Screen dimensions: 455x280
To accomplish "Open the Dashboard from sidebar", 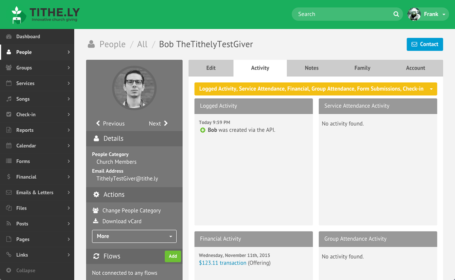I will pos(28,36).
